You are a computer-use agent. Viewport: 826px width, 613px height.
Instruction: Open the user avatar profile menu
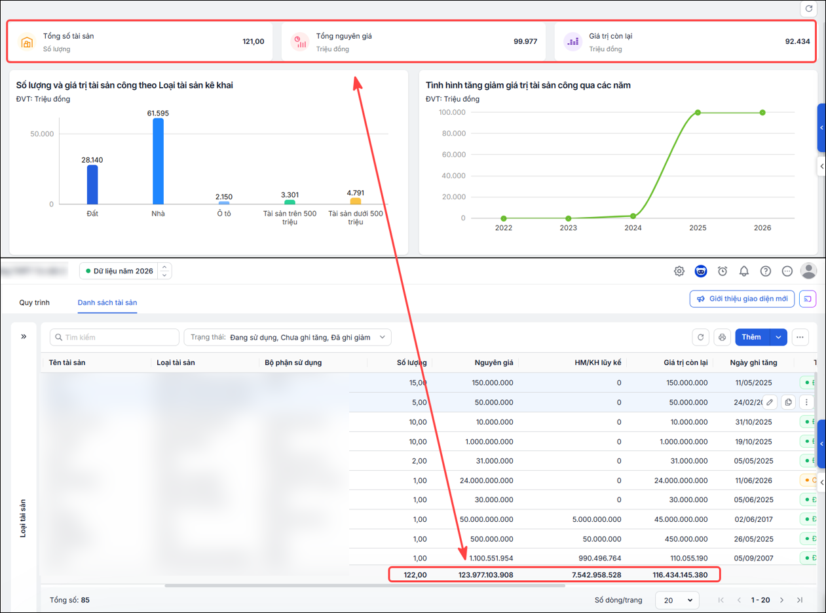(x=809, y=271)
